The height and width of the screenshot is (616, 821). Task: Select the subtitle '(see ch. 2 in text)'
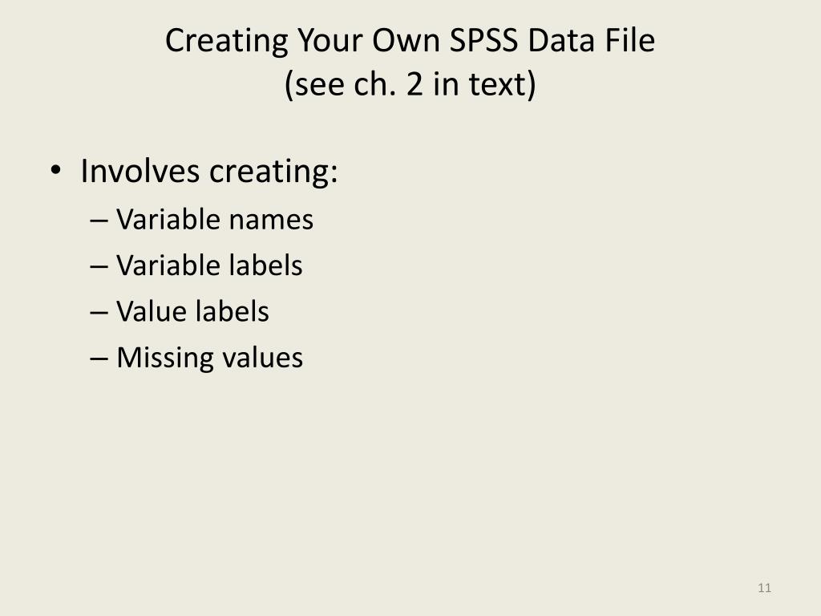pos(410,84)
